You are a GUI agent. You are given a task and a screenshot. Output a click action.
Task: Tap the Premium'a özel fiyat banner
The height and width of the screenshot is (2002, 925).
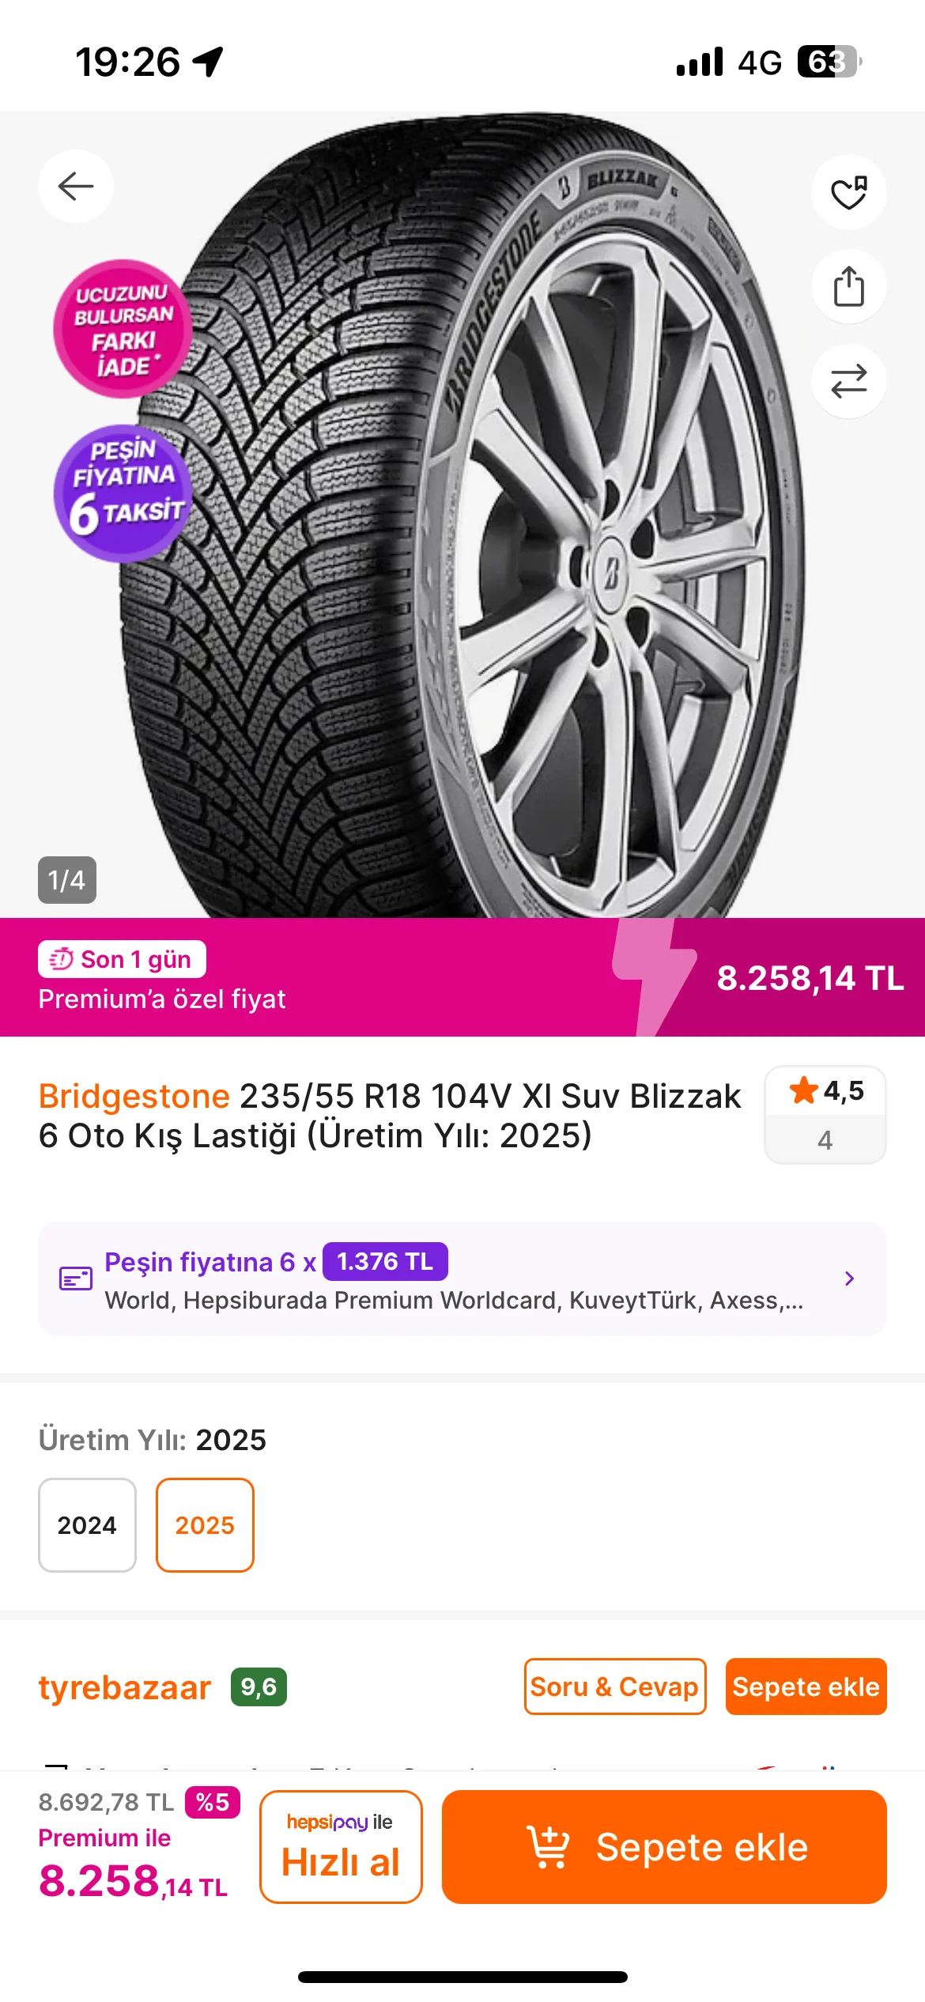[x=316, y=977]
